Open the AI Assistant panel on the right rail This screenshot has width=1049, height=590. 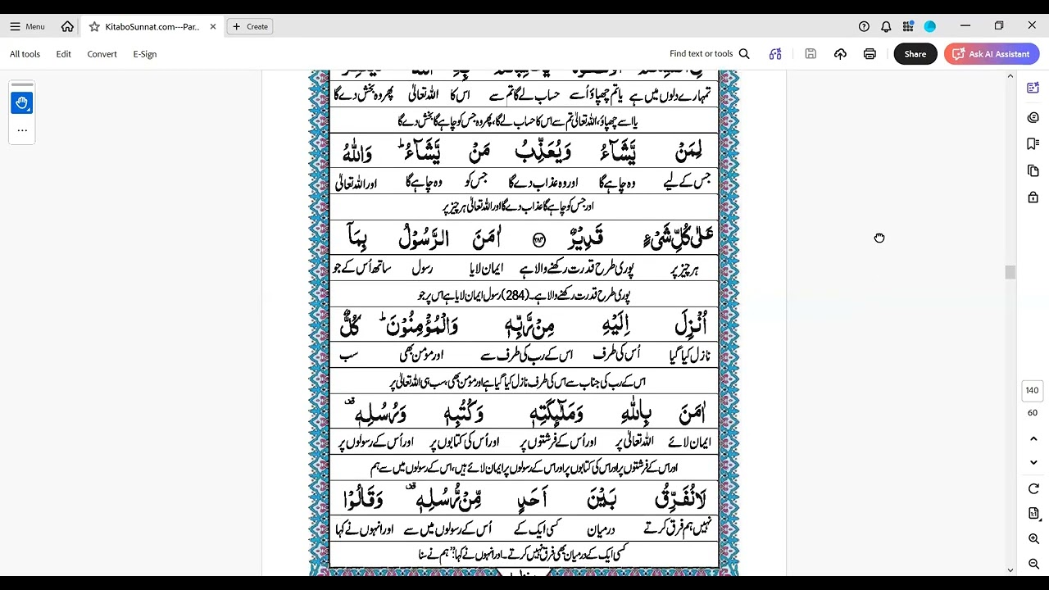1033,88
